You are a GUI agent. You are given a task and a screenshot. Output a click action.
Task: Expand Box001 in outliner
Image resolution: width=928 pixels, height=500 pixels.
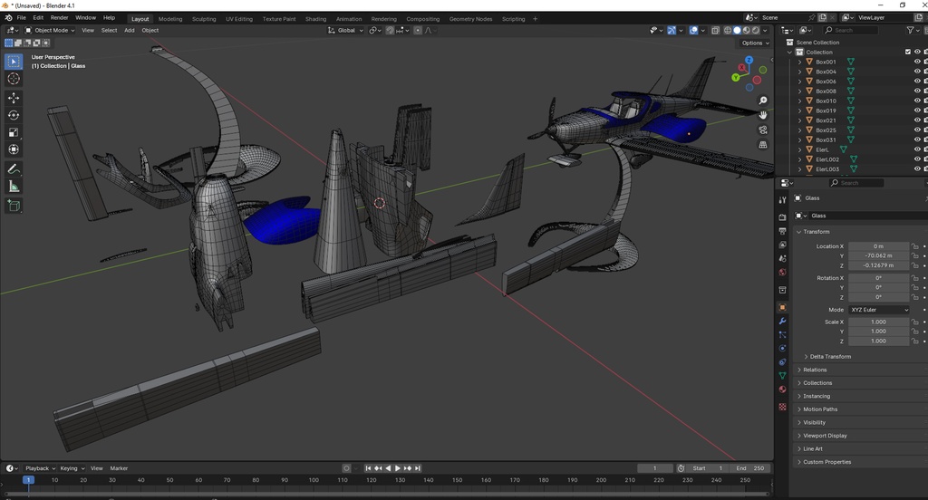799,62
